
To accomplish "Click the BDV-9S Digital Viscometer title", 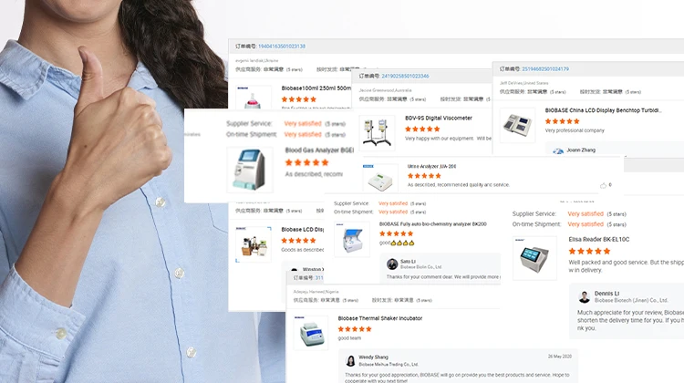I will pos(439,118).
